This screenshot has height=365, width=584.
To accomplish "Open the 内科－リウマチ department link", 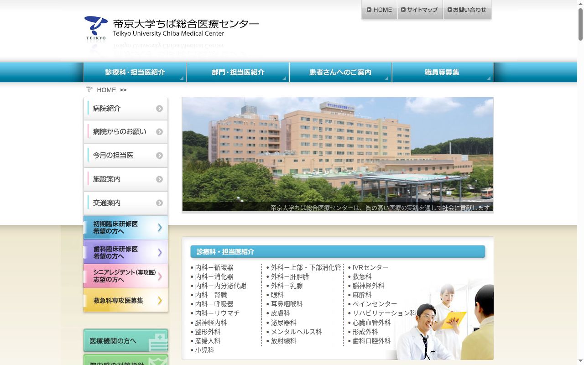I will point(217,313).
